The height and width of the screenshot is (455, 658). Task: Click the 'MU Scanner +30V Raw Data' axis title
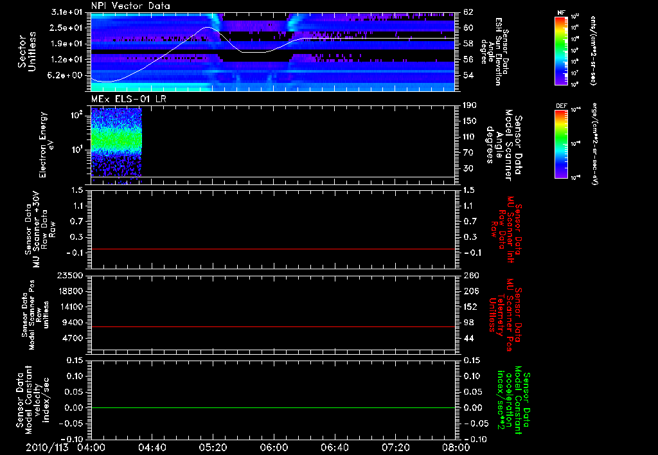[40, 229]
